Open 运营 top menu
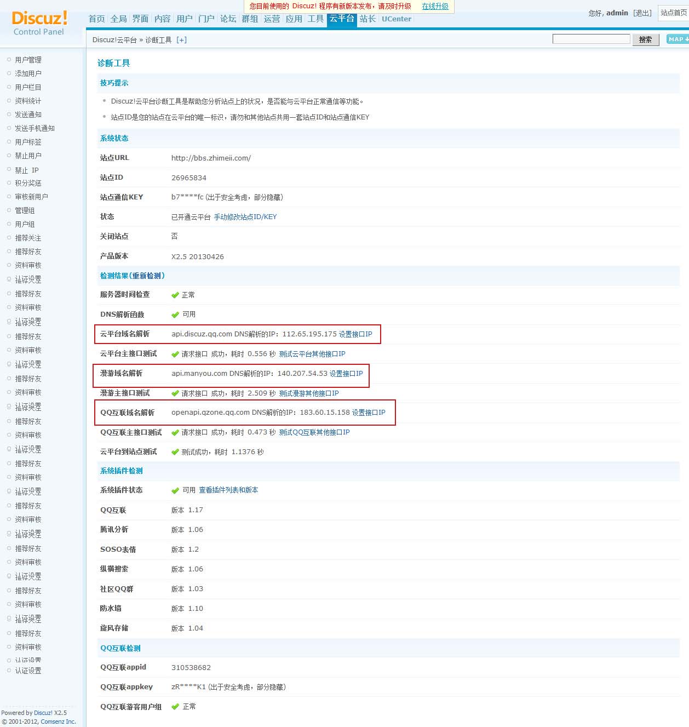Screen dimensions: 689x727 (272, 19)
